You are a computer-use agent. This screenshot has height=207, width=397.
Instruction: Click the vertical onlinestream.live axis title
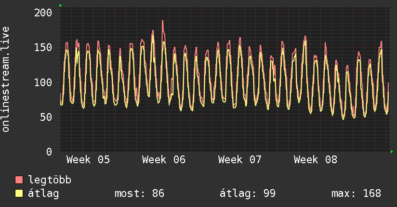click(6, 79)
